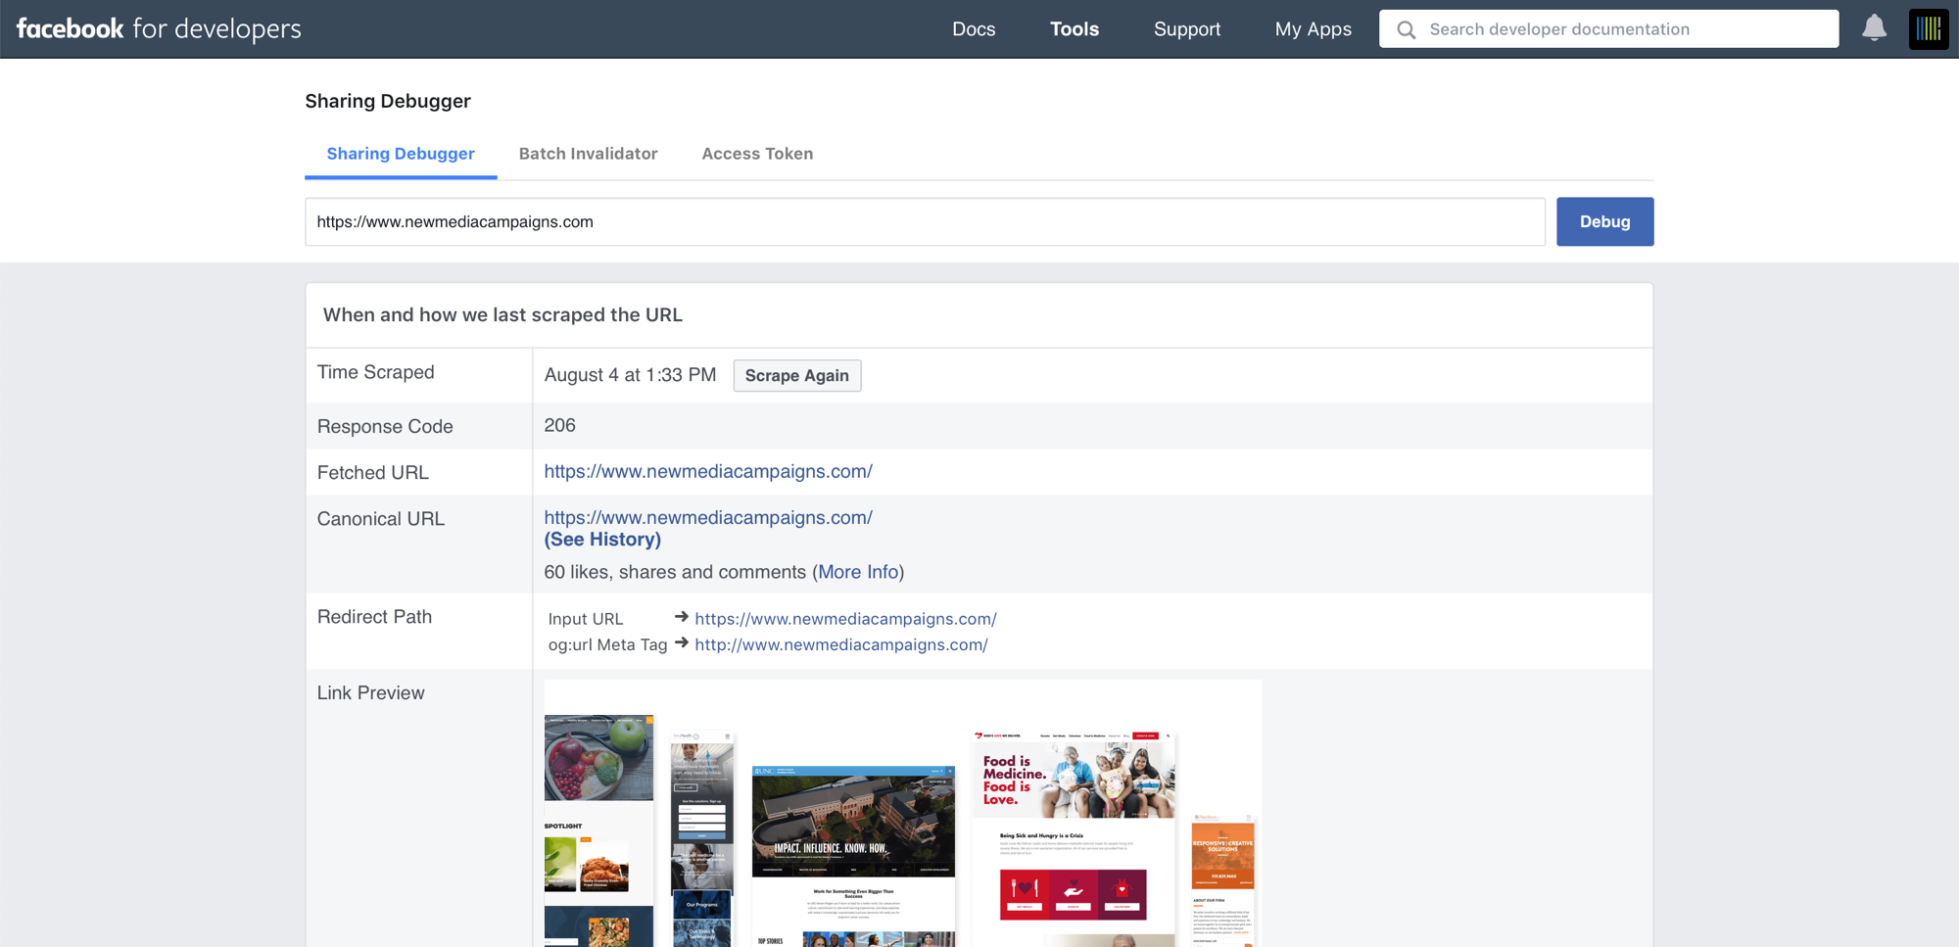The height and width of the screenshot is (947, 1959).
Task: Open the Tools menu
Action: coord(1075,29)
